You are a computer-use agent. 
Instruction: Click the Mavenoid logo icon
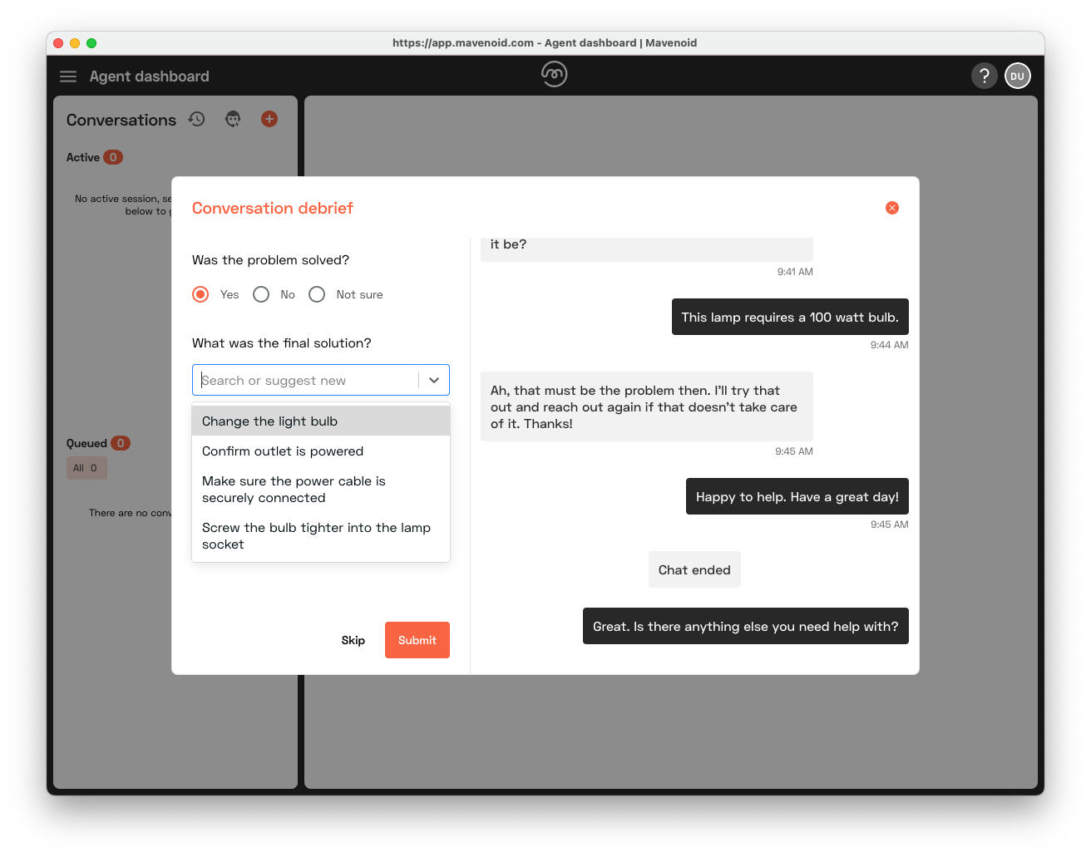coord(554,75)
